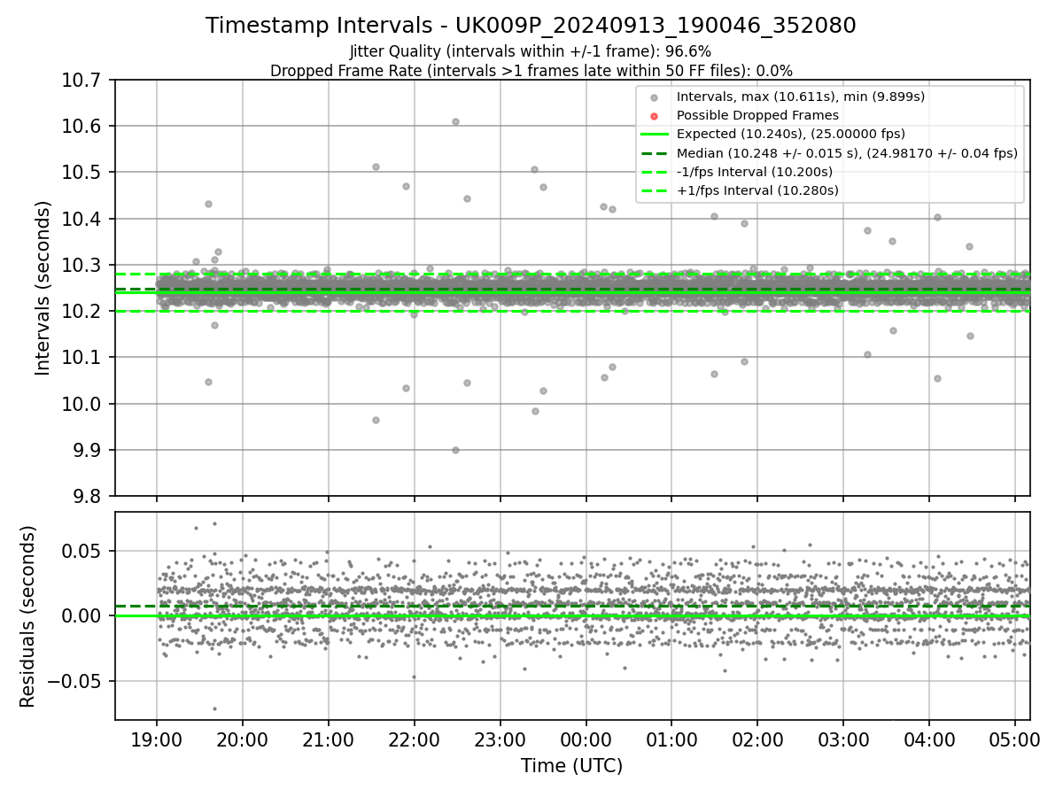
Task: Click the highest interval point above 10.6 seconds
Action: (x=455, y=121)
